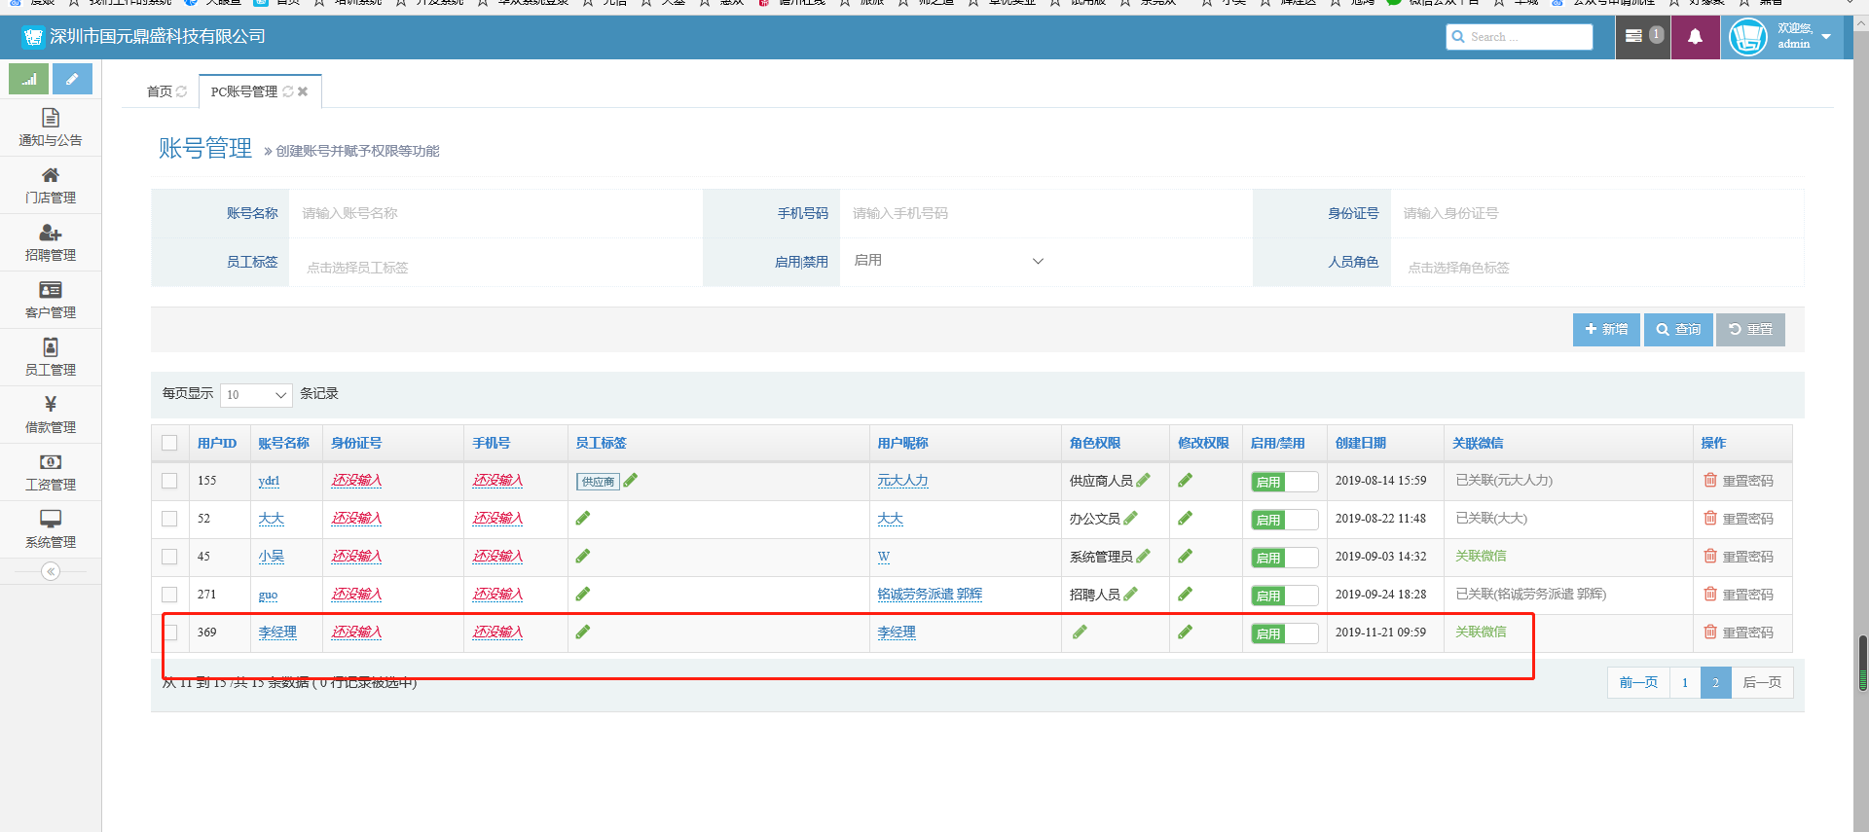Click trash icon to reset ydrl's password

[1710, 480]
